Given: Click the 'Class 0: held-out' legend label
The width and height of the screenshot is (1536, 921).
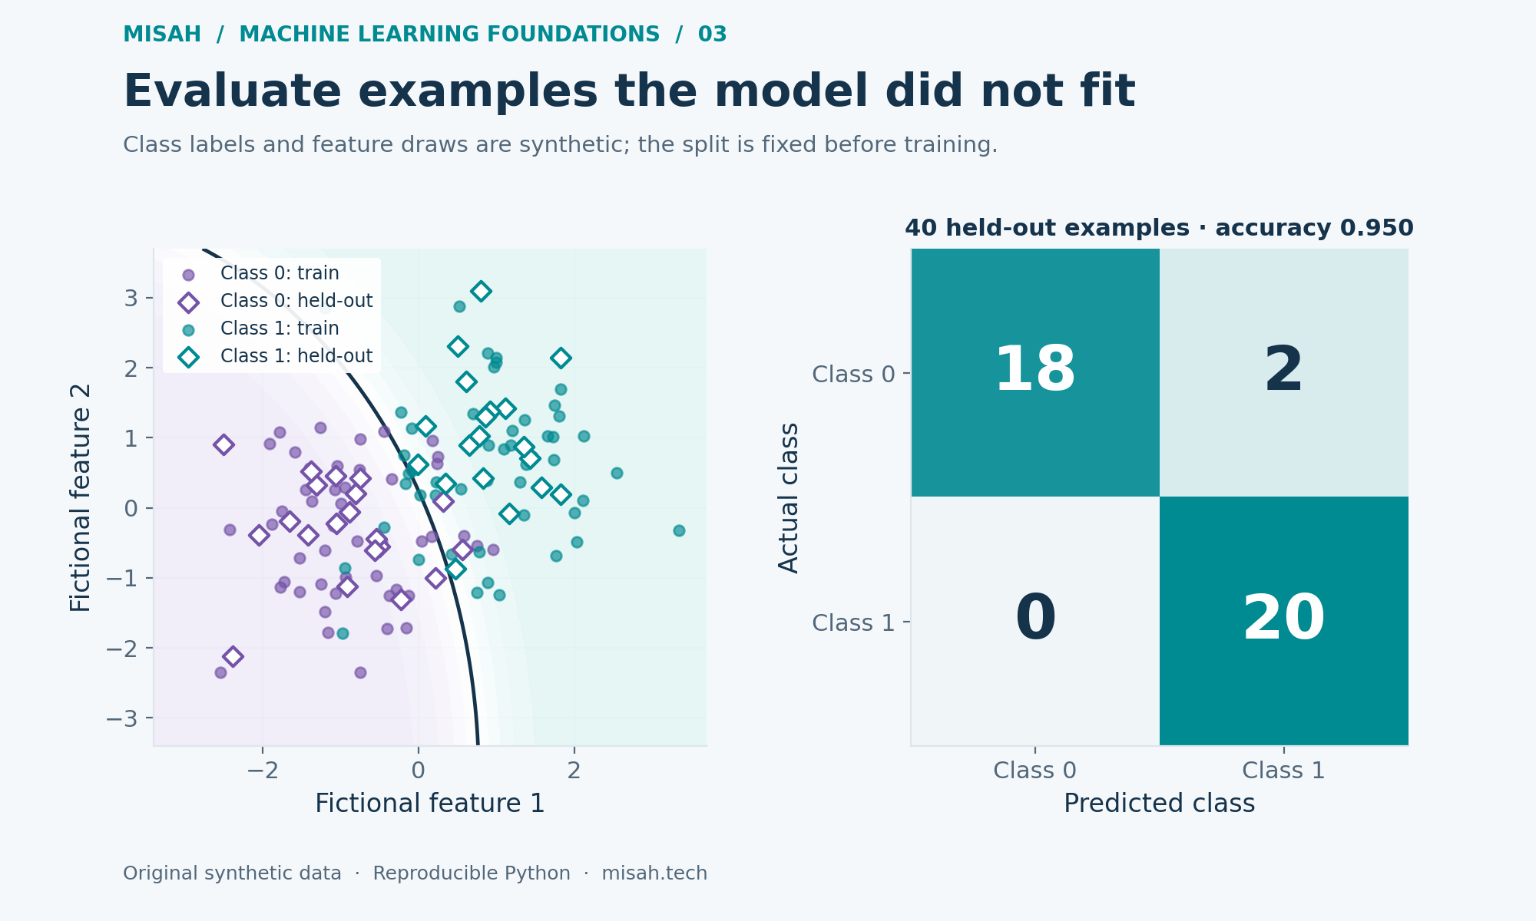Looking at the screenshot, I should coord(296,301).
